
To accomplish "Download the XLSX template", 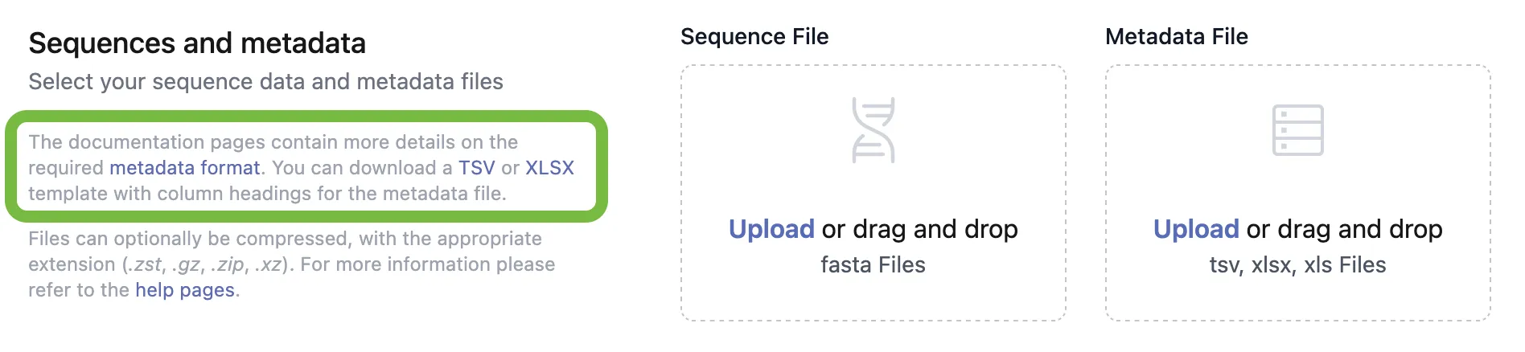I will click(549, 168).
